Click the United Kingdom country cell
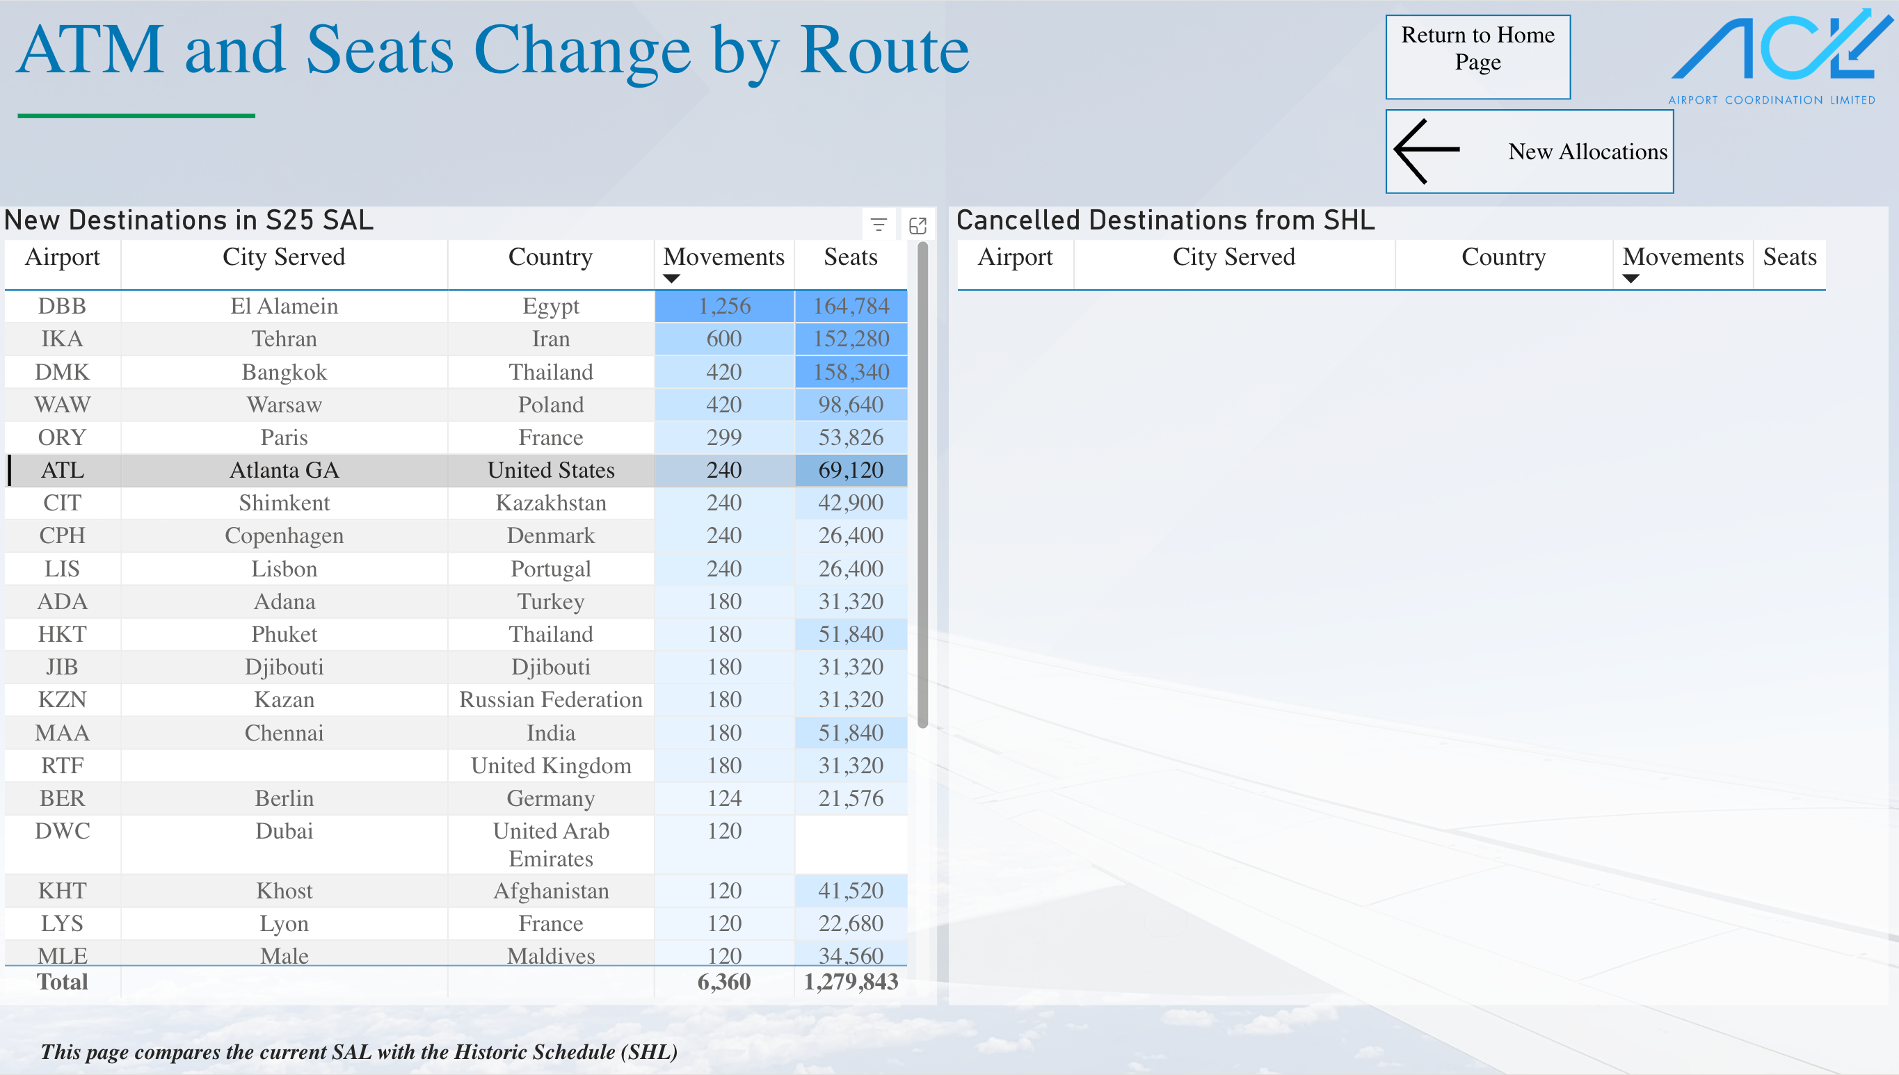1899x1075 pixels. pos(550,766)
